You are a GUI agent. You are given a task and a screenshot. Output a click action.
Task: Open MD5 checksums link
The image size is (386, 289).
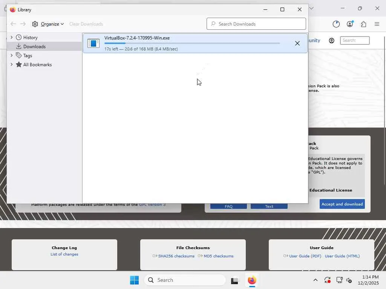(218, 256)
